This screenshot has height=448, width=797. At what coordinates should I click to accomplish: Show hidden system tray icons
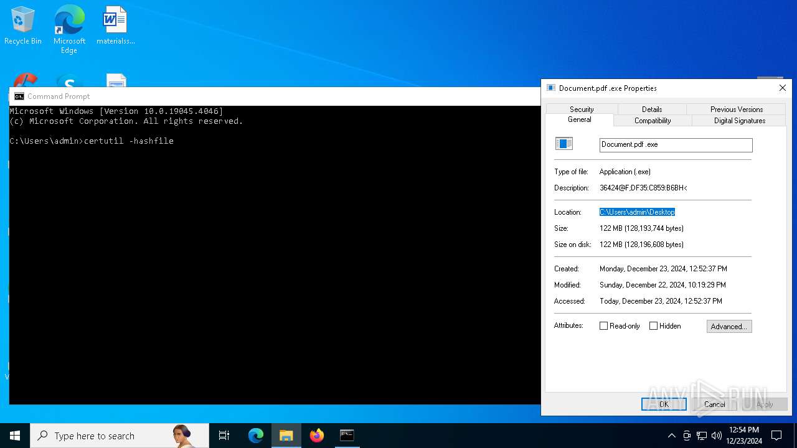coord(671,436)
